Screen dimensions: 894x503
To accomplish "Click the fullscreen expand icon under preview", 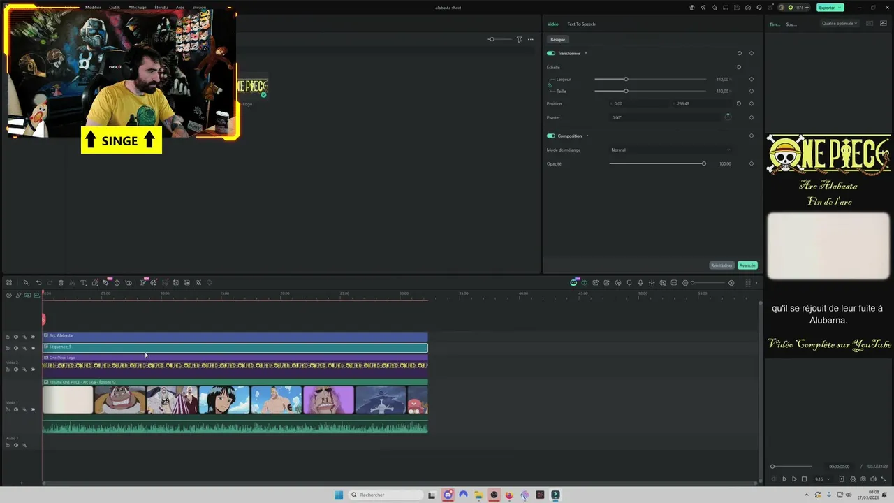I will point(883,479).
